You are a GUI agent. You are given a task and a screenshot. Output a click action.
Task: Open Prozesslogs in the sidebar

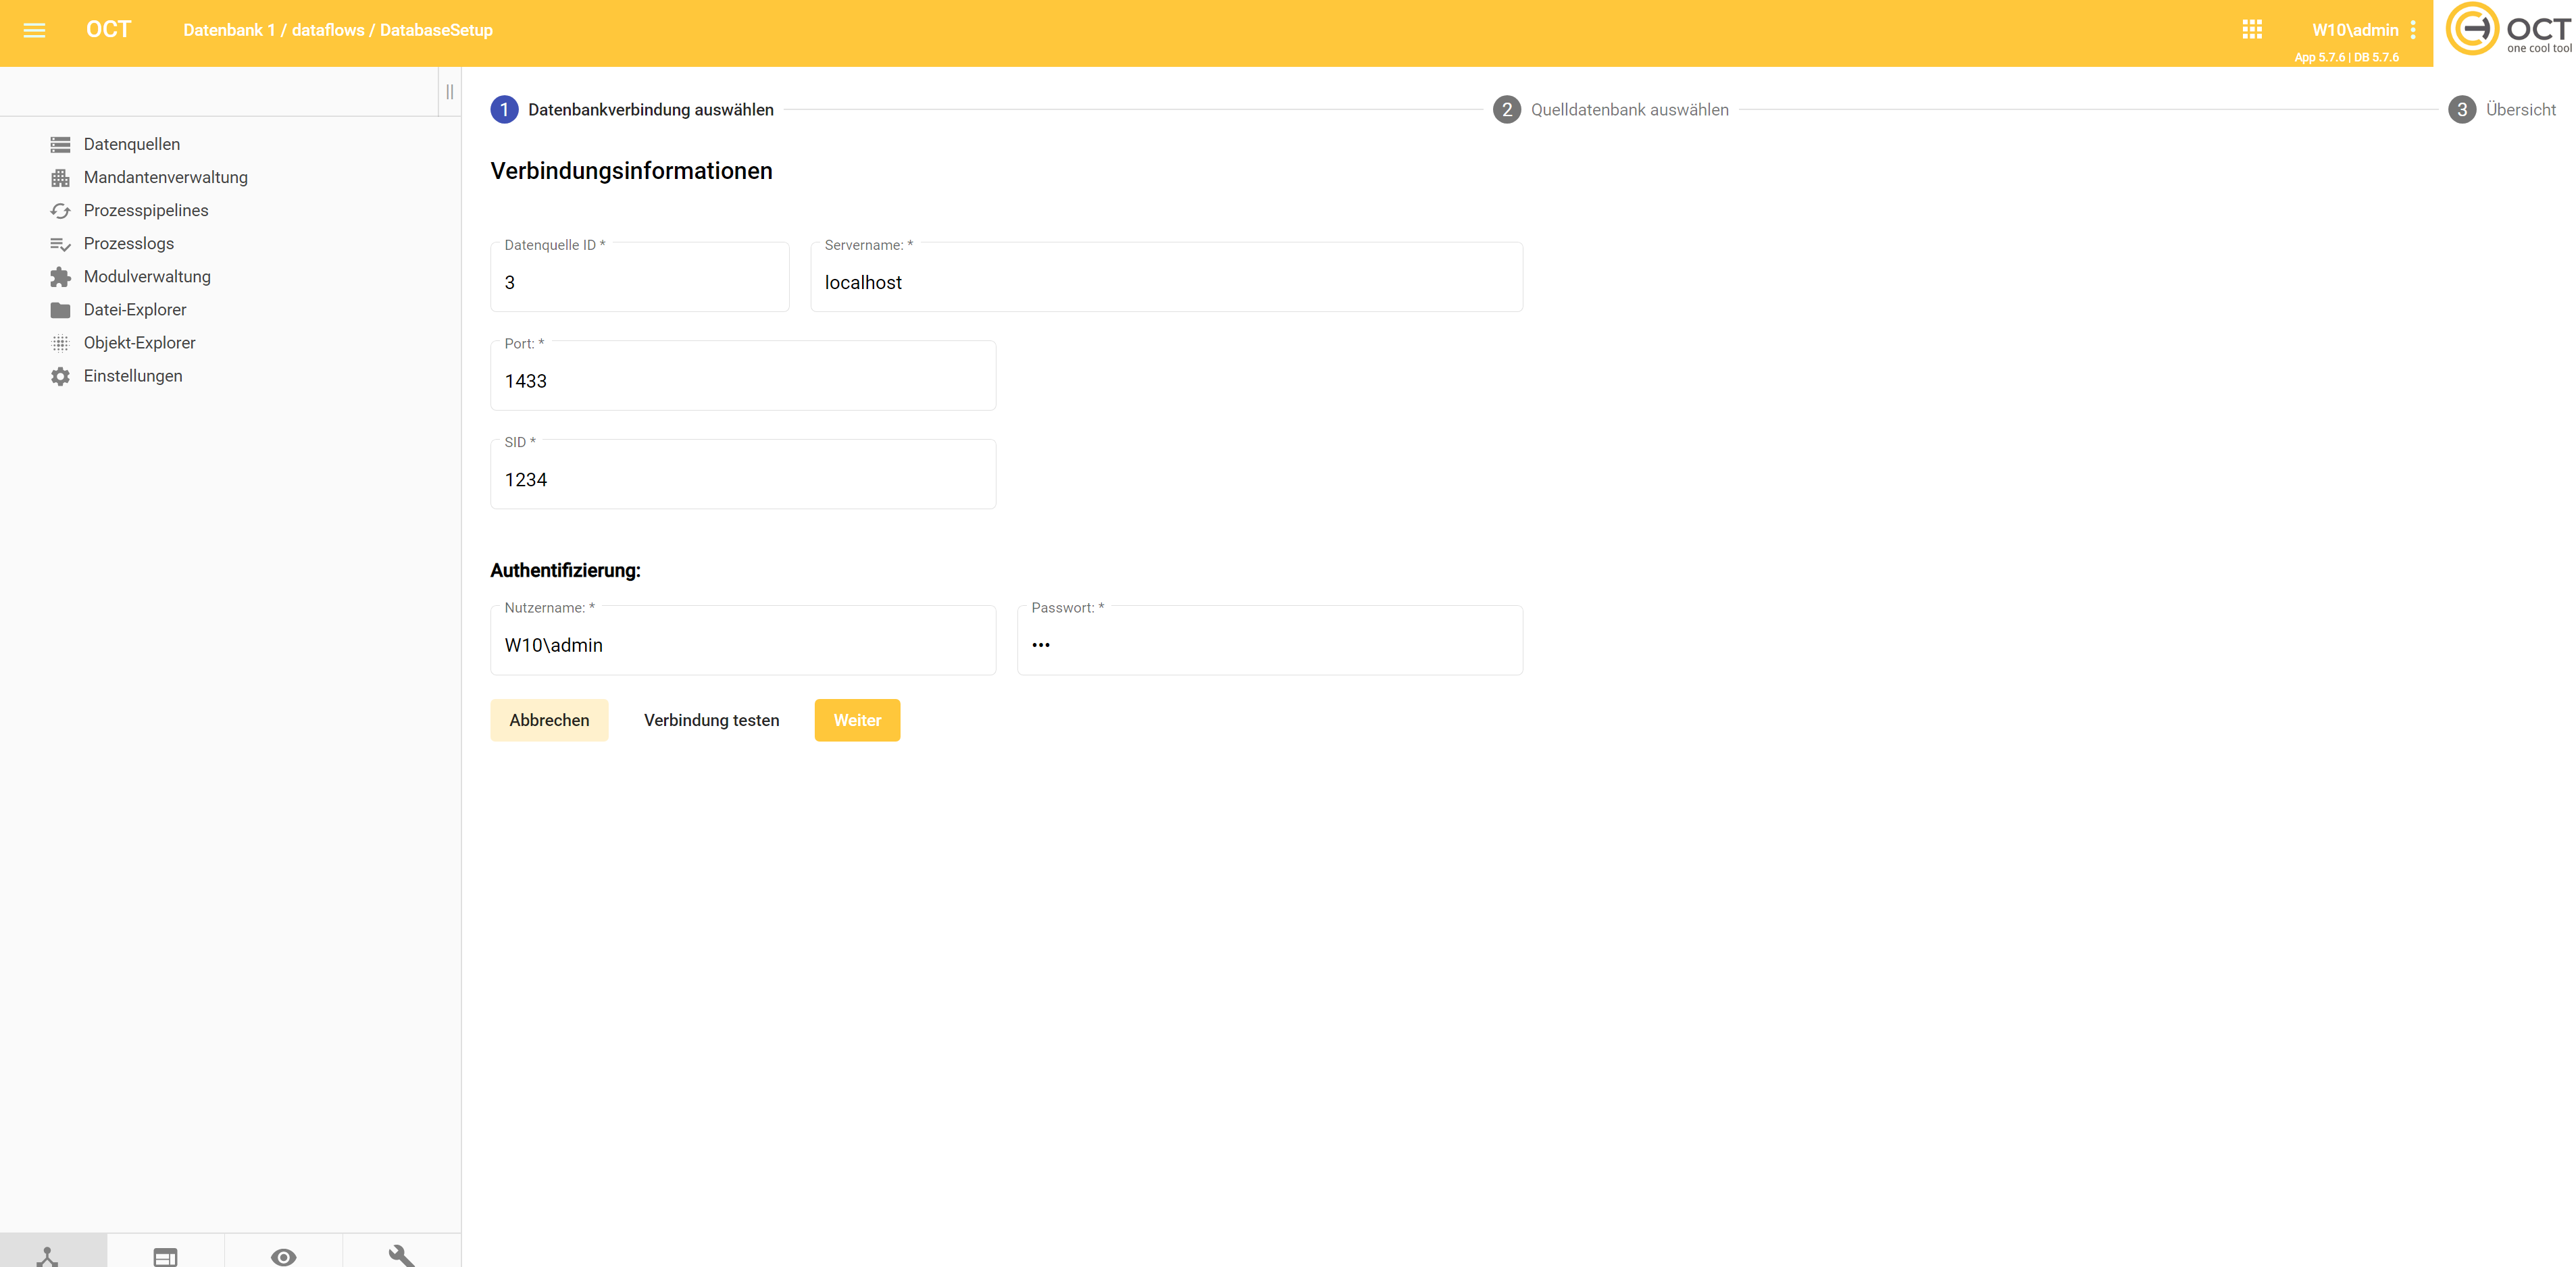click(x=128, y=243)
